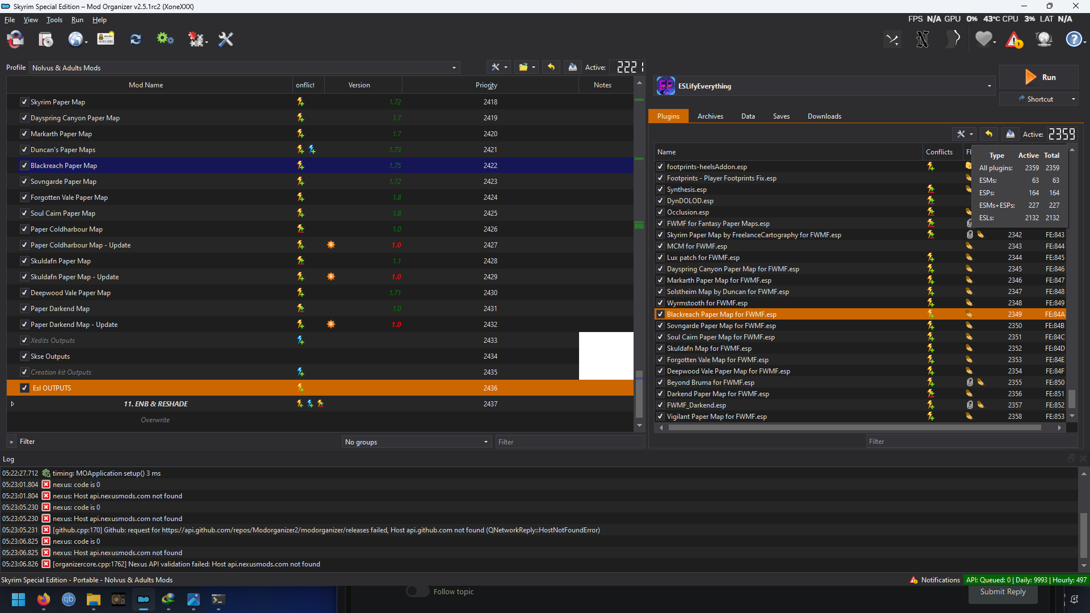Click the body silhouette toolbar icon
1090x613 pixels.
coord(954,39)
